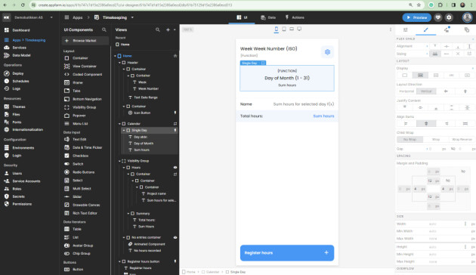Collapse the Summary tree node
Image resolution: width=476 pixels, height=275 pixels.
click(128, 213)
